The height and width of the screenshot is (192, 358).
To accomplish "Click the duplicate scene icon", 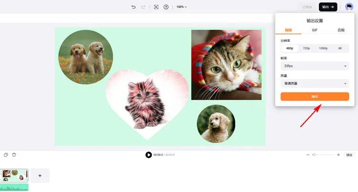I will (6, 155).
